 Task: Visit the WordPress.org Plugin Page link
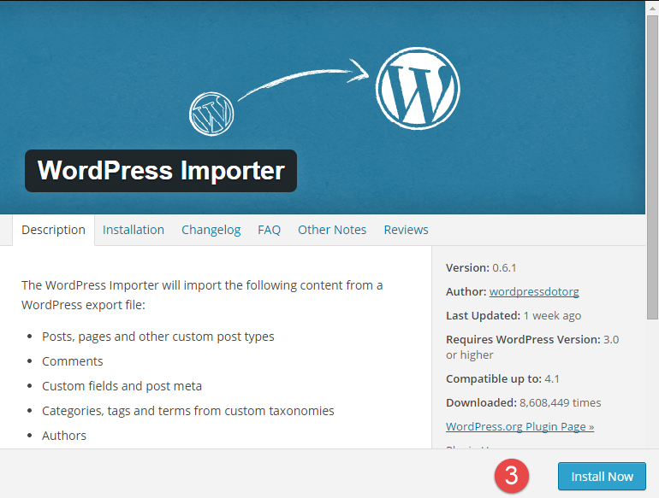(x=519, y=427)
